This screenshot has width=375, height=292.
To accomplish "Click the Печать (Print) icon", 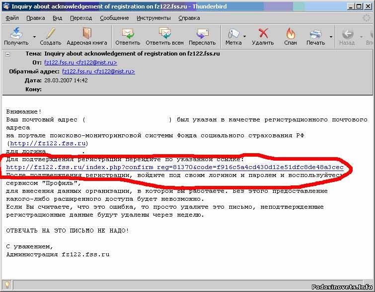I will [x=316, y=34].
